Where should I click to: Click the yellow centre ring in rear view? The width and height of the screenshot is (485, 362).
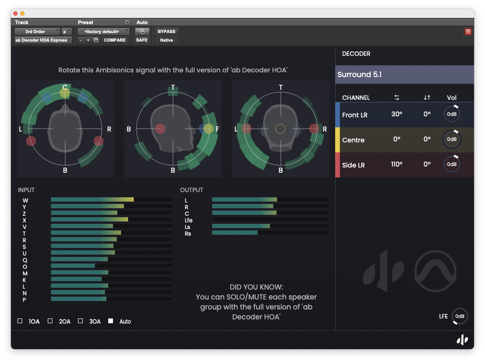(280, 129)
